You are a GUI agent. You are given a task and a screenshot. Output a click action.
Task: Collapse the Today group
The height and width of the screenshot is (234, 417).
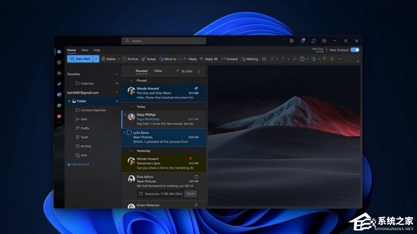[131, 107]
